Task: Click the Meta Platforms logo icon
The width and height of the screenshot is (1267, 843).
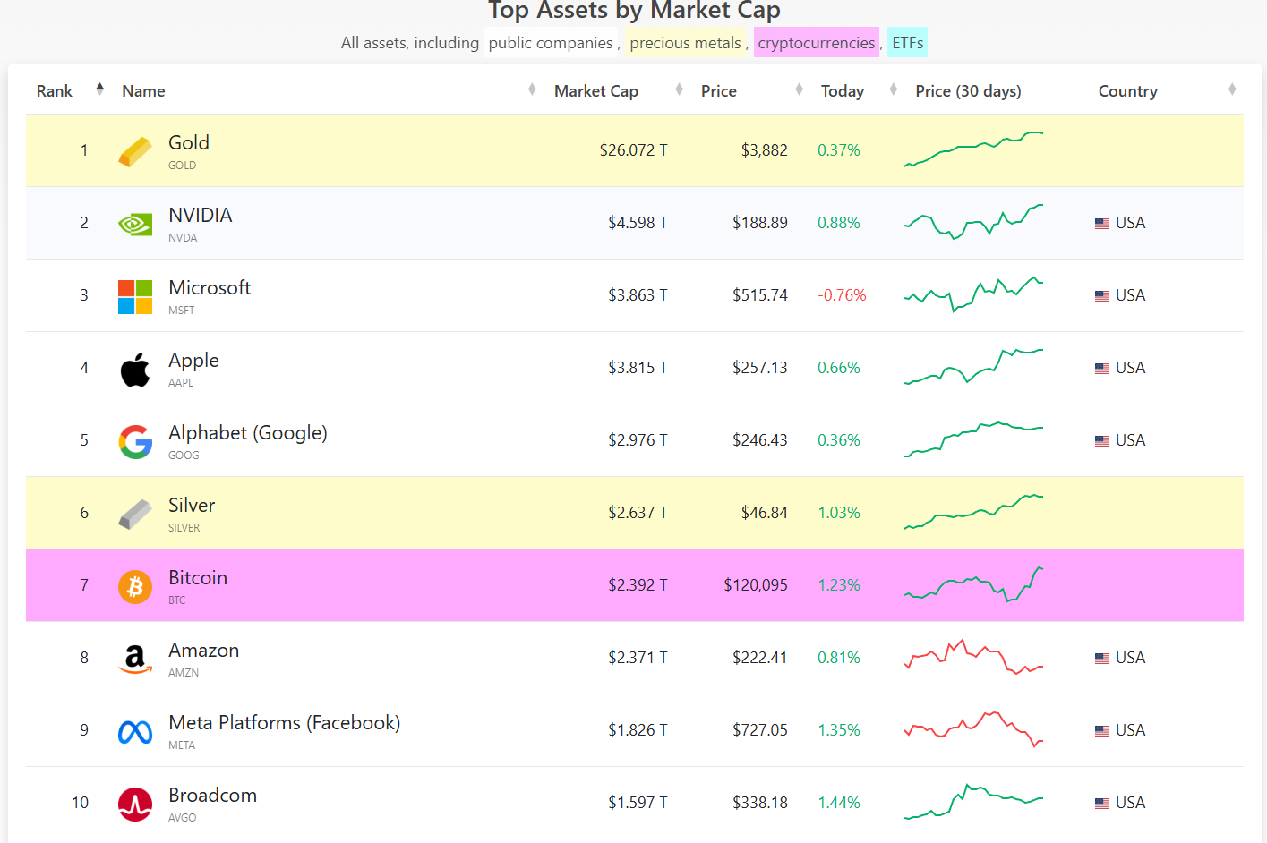Action: [135, 732]
